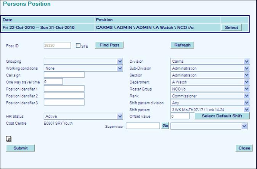Expand the Rank dropdown showing Commissioner
The height and width of the screenshot is (169, 257).
pos(210,96)
